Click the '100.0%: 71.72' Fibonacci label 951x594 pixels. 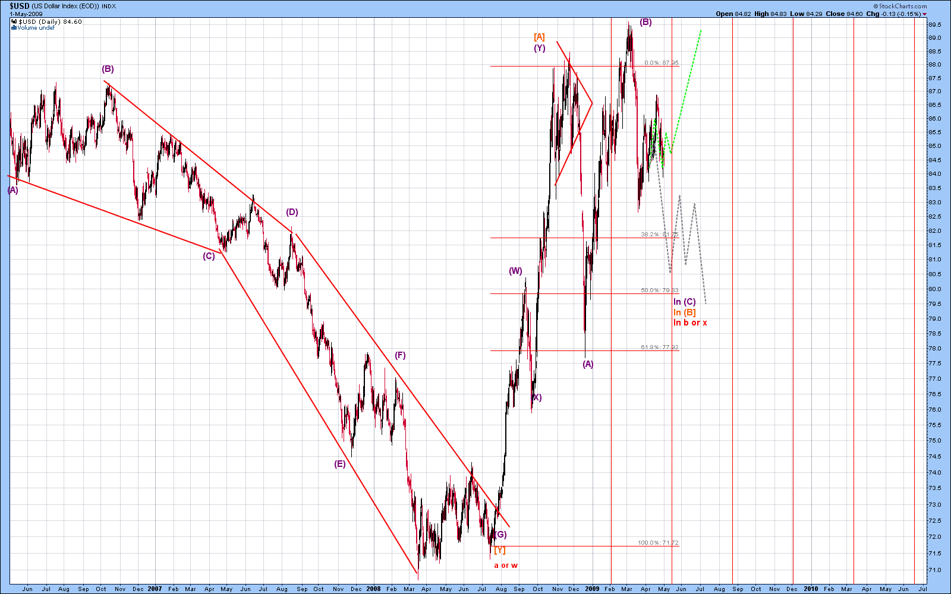(x=658, y=543)
